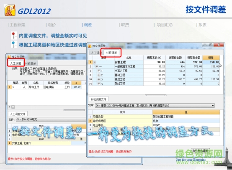Click the 规格型号 header in back window
The width and height of the screenshot is (232, 170).
[x=53, y=83]
